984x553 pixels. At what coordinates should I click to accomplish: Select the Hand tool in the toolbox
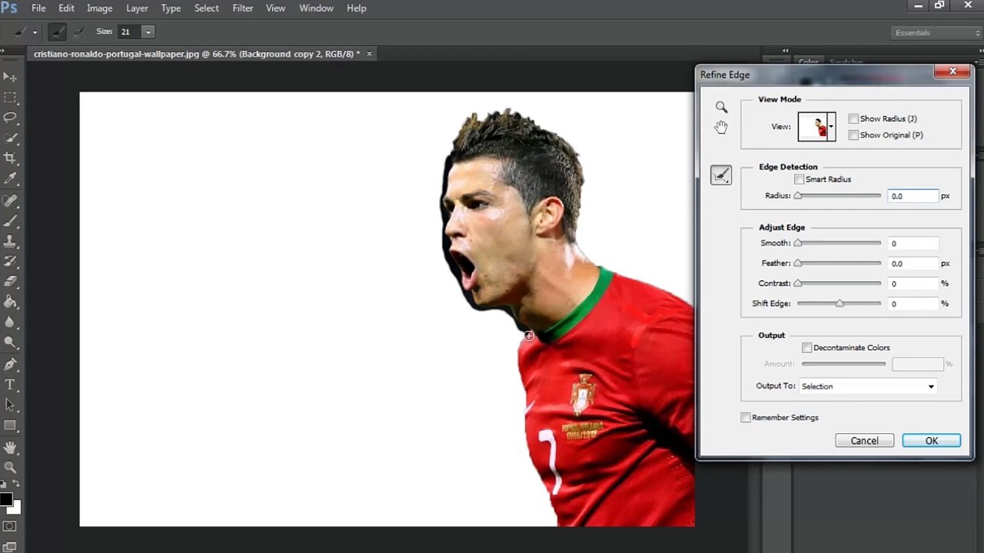[10, 447]
